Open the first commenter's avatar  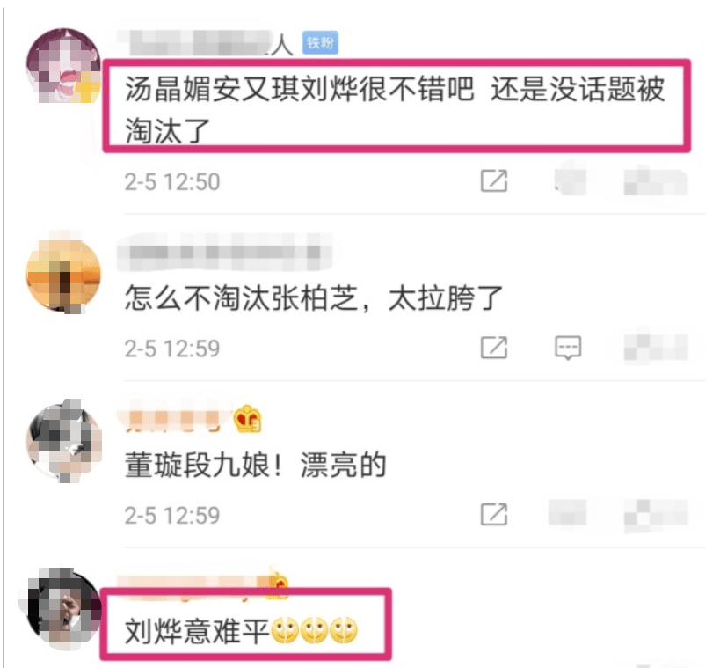(x=63, y=65)
